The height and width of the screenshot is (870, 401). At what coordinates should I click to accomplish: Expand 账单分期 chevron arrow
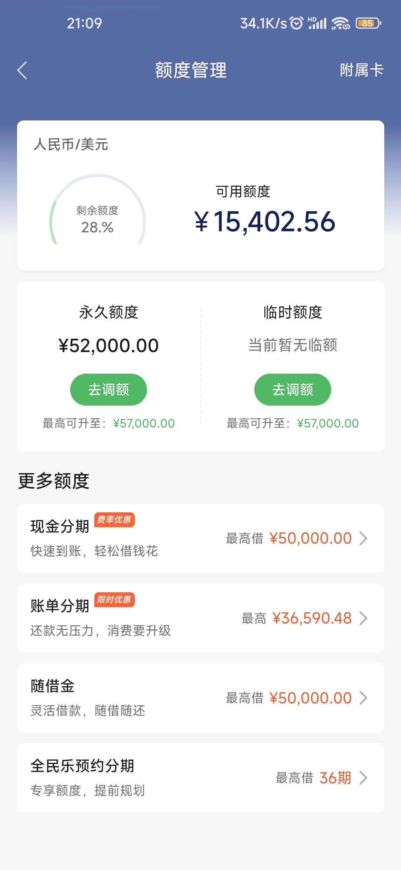tap(363, 618)
